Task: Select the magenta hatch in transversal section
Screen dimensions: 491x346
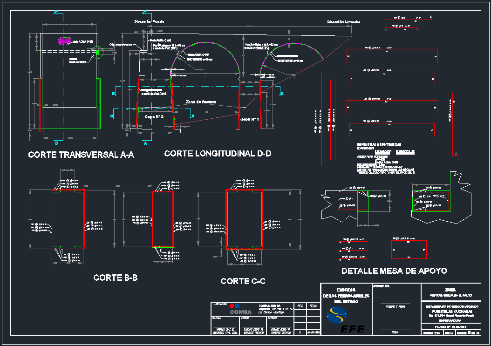Action: click(x=63, y=41)
